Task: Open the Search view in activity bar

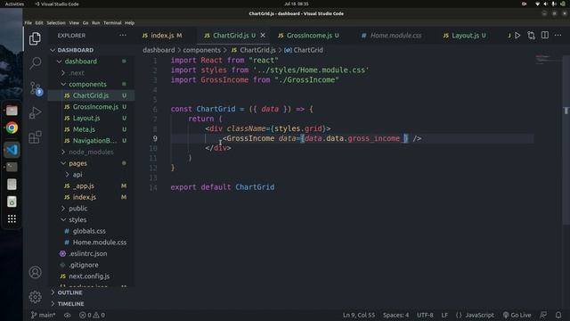Action: coord(35,63)
